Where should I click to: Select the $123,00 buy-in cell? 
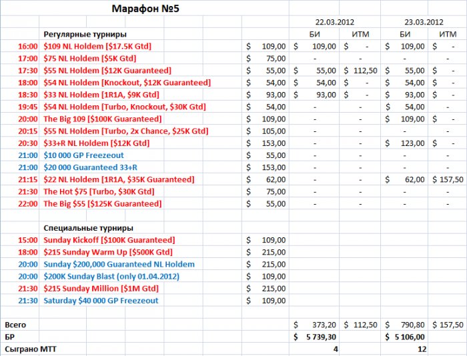[x=405, y=143]
